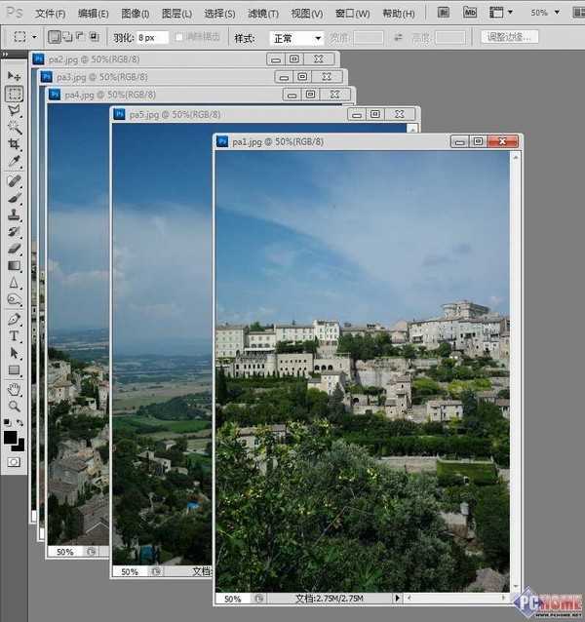Activate the Hand tool
The image size is (585, 622).
pos(14,389)
